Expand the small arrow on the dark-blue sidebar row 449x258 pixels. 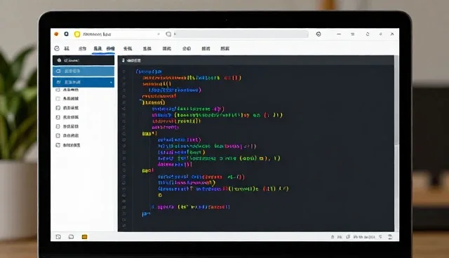point(111,82)
